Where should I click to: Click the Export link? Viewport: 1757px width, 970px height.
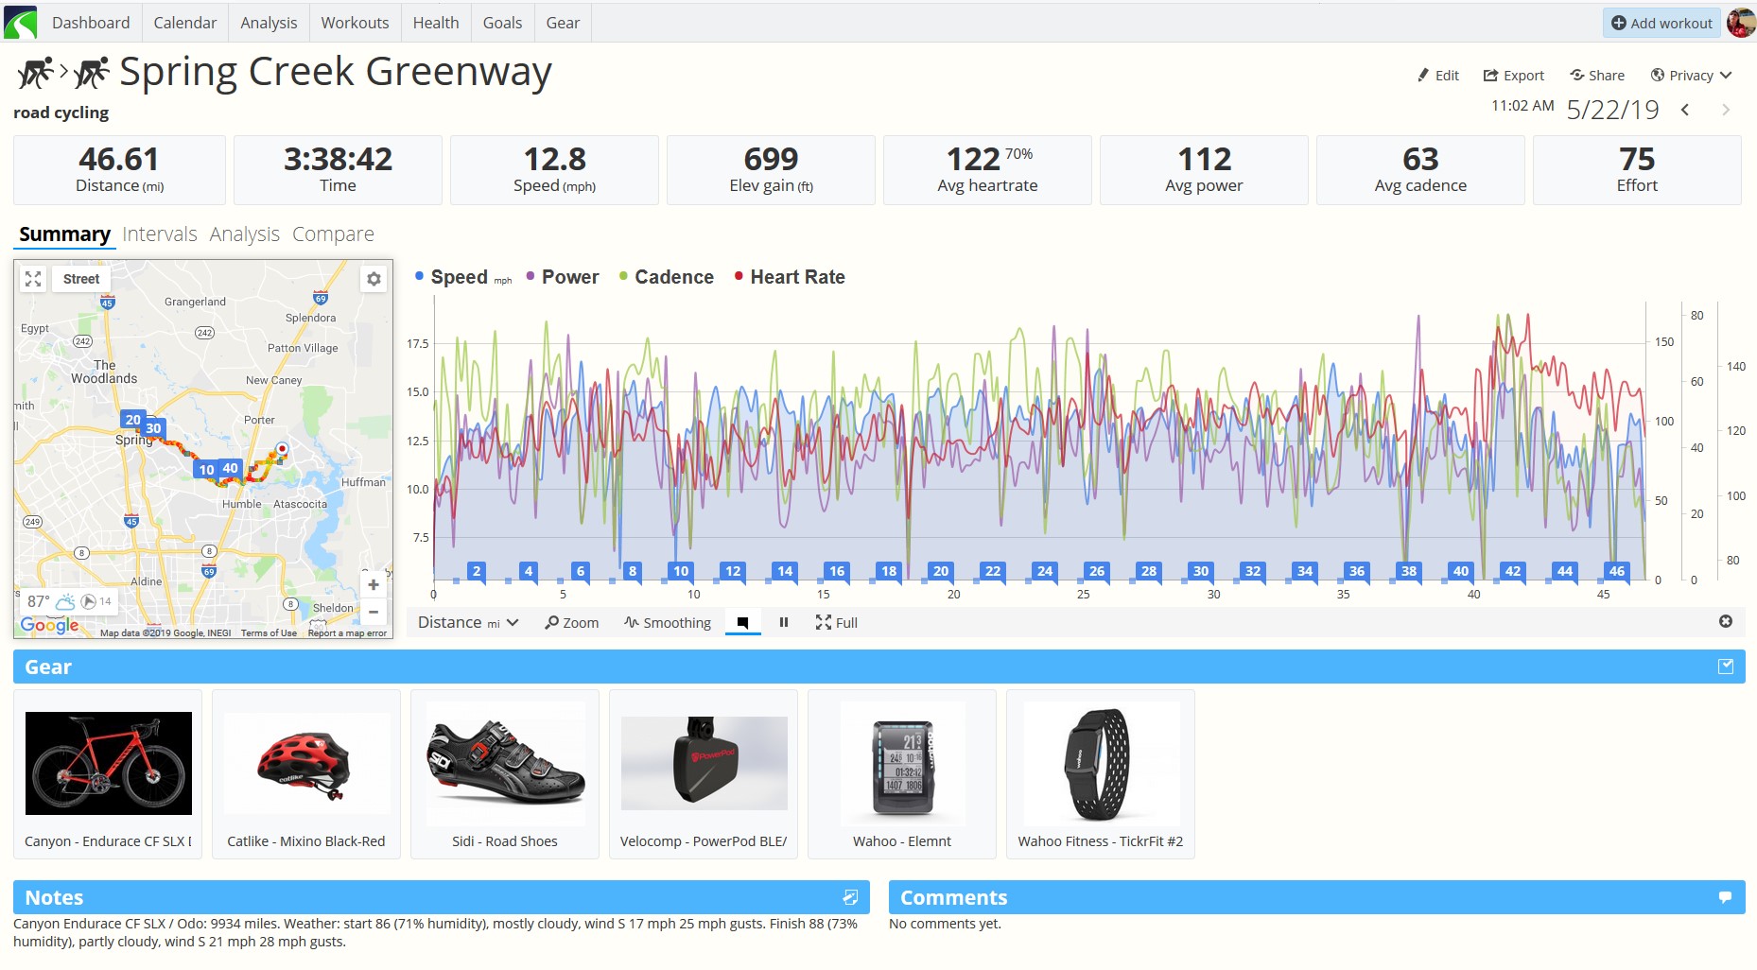point(1513,76)
